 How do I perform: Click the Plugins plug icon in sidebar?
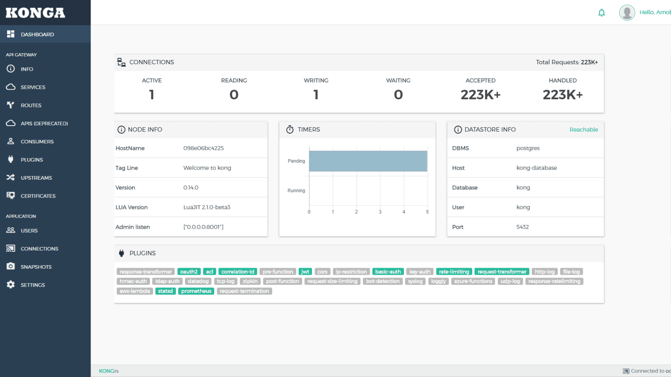[10, 159]
